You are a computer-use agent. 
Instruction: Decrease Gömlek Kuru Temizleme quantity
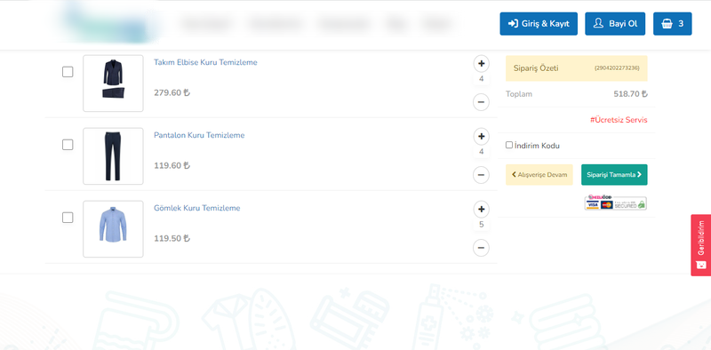click(481, 248)
